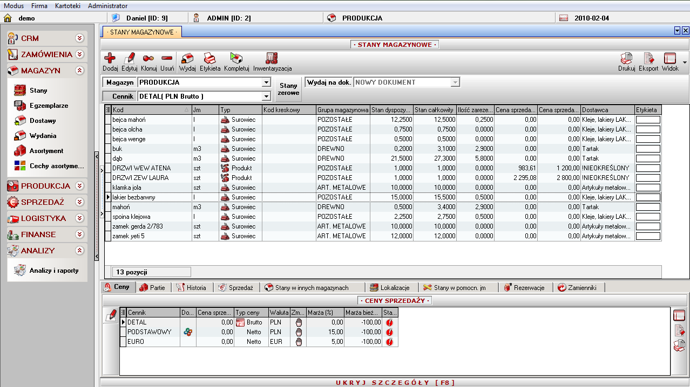
Task: Sort by the Dostawca column header
Action: coord(607,109)
